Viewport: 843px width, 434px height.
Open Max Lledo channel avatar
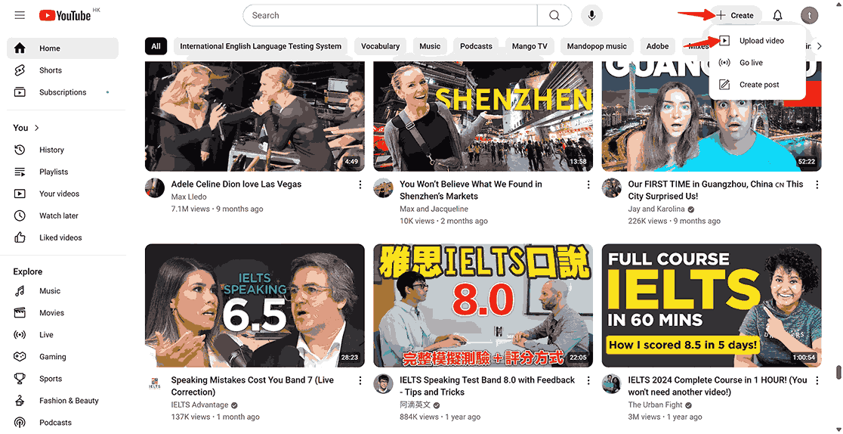coord(155,188)
